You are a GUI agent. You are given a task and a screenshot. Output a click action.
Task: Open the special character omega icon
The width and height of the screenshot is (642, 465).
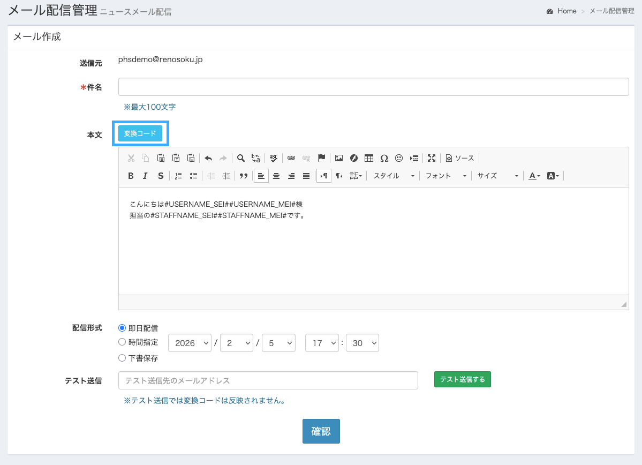384,158
